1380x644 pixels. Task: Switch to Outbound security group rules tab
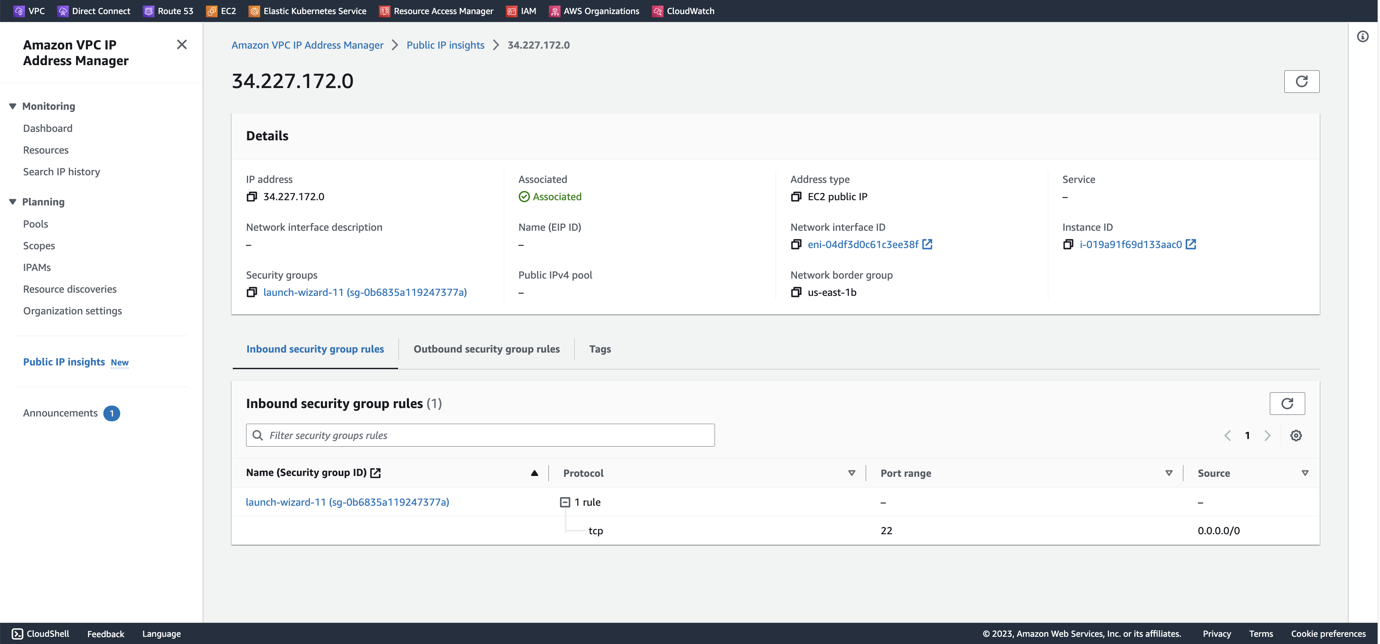486,349
